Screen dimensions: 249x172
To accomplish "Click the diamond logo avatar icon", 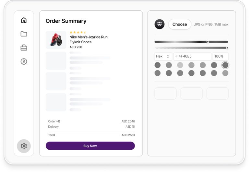I will 160,24.
